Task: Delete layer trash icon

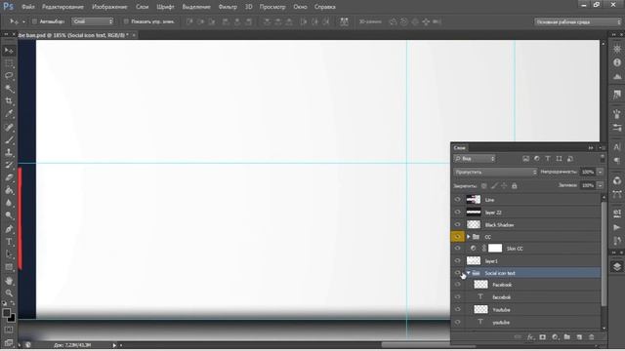Action: pyautogui.click(x=592, y=337)
